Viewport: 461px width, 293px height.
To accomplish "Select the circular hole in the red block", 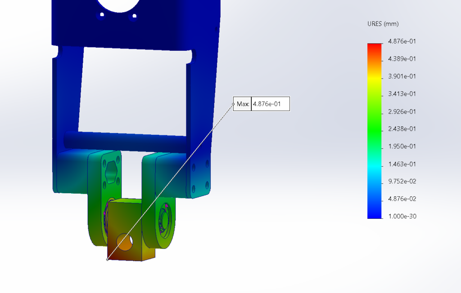I will click(x=125, y=242).
